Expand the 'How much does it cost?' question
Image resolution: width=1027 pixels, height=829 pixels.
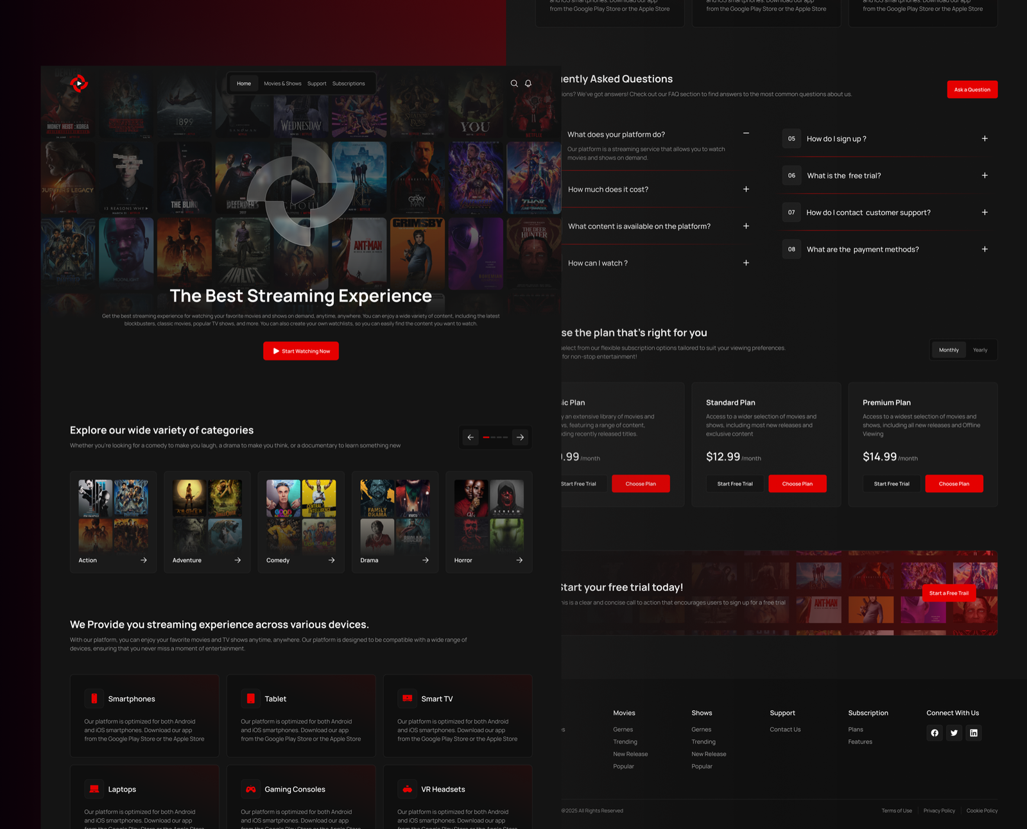pyautogui.click(x=746, y=189)
